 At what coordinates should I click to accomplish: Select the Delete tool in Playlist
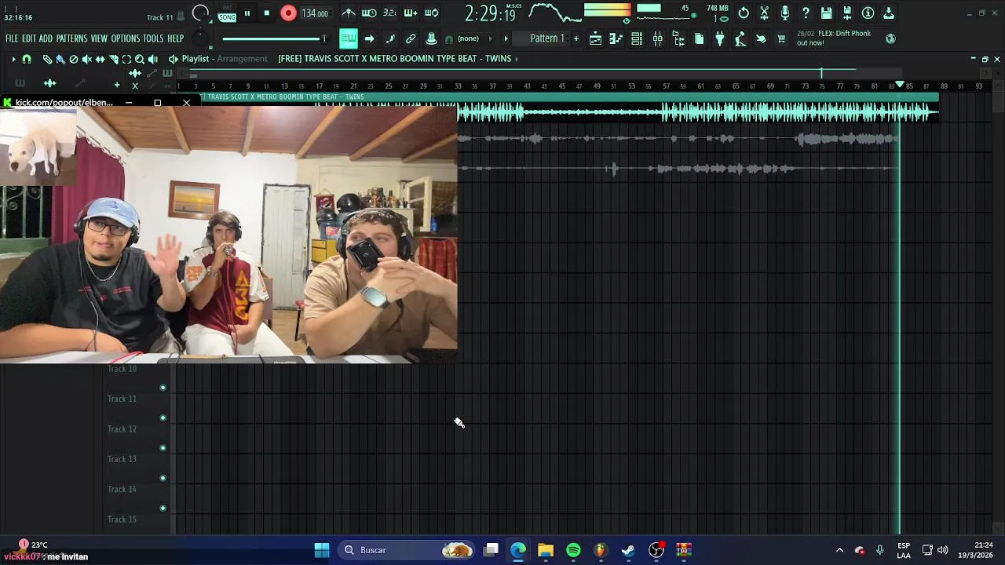(x=74, y=59)
